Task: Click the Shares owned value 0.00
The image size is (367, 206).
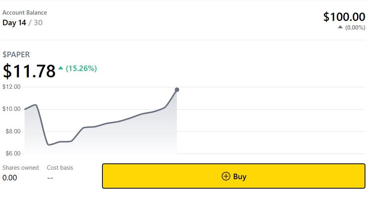Action: (x=9, y=178)
